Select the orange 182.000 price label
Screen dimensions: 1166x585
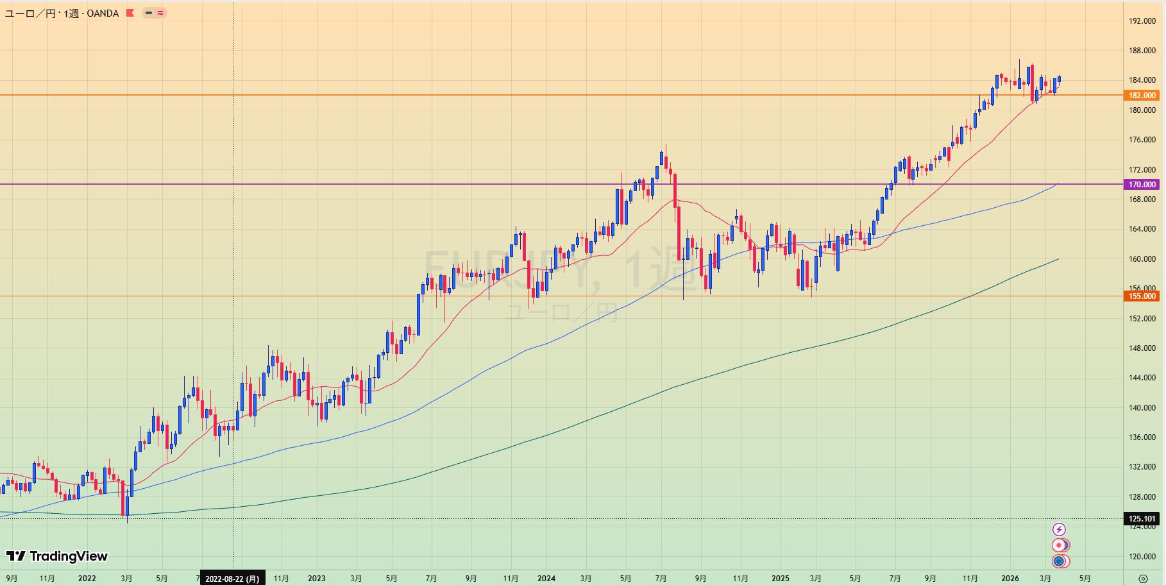pos(1142,96)
